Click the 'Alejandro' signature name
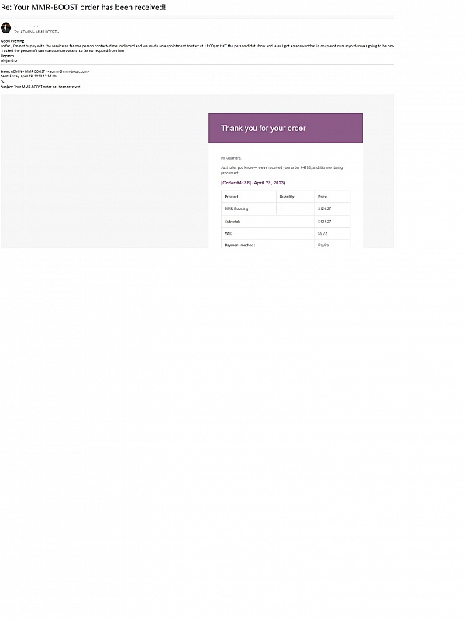The height and width of the screenshot is (620, 465). (9, 60)
